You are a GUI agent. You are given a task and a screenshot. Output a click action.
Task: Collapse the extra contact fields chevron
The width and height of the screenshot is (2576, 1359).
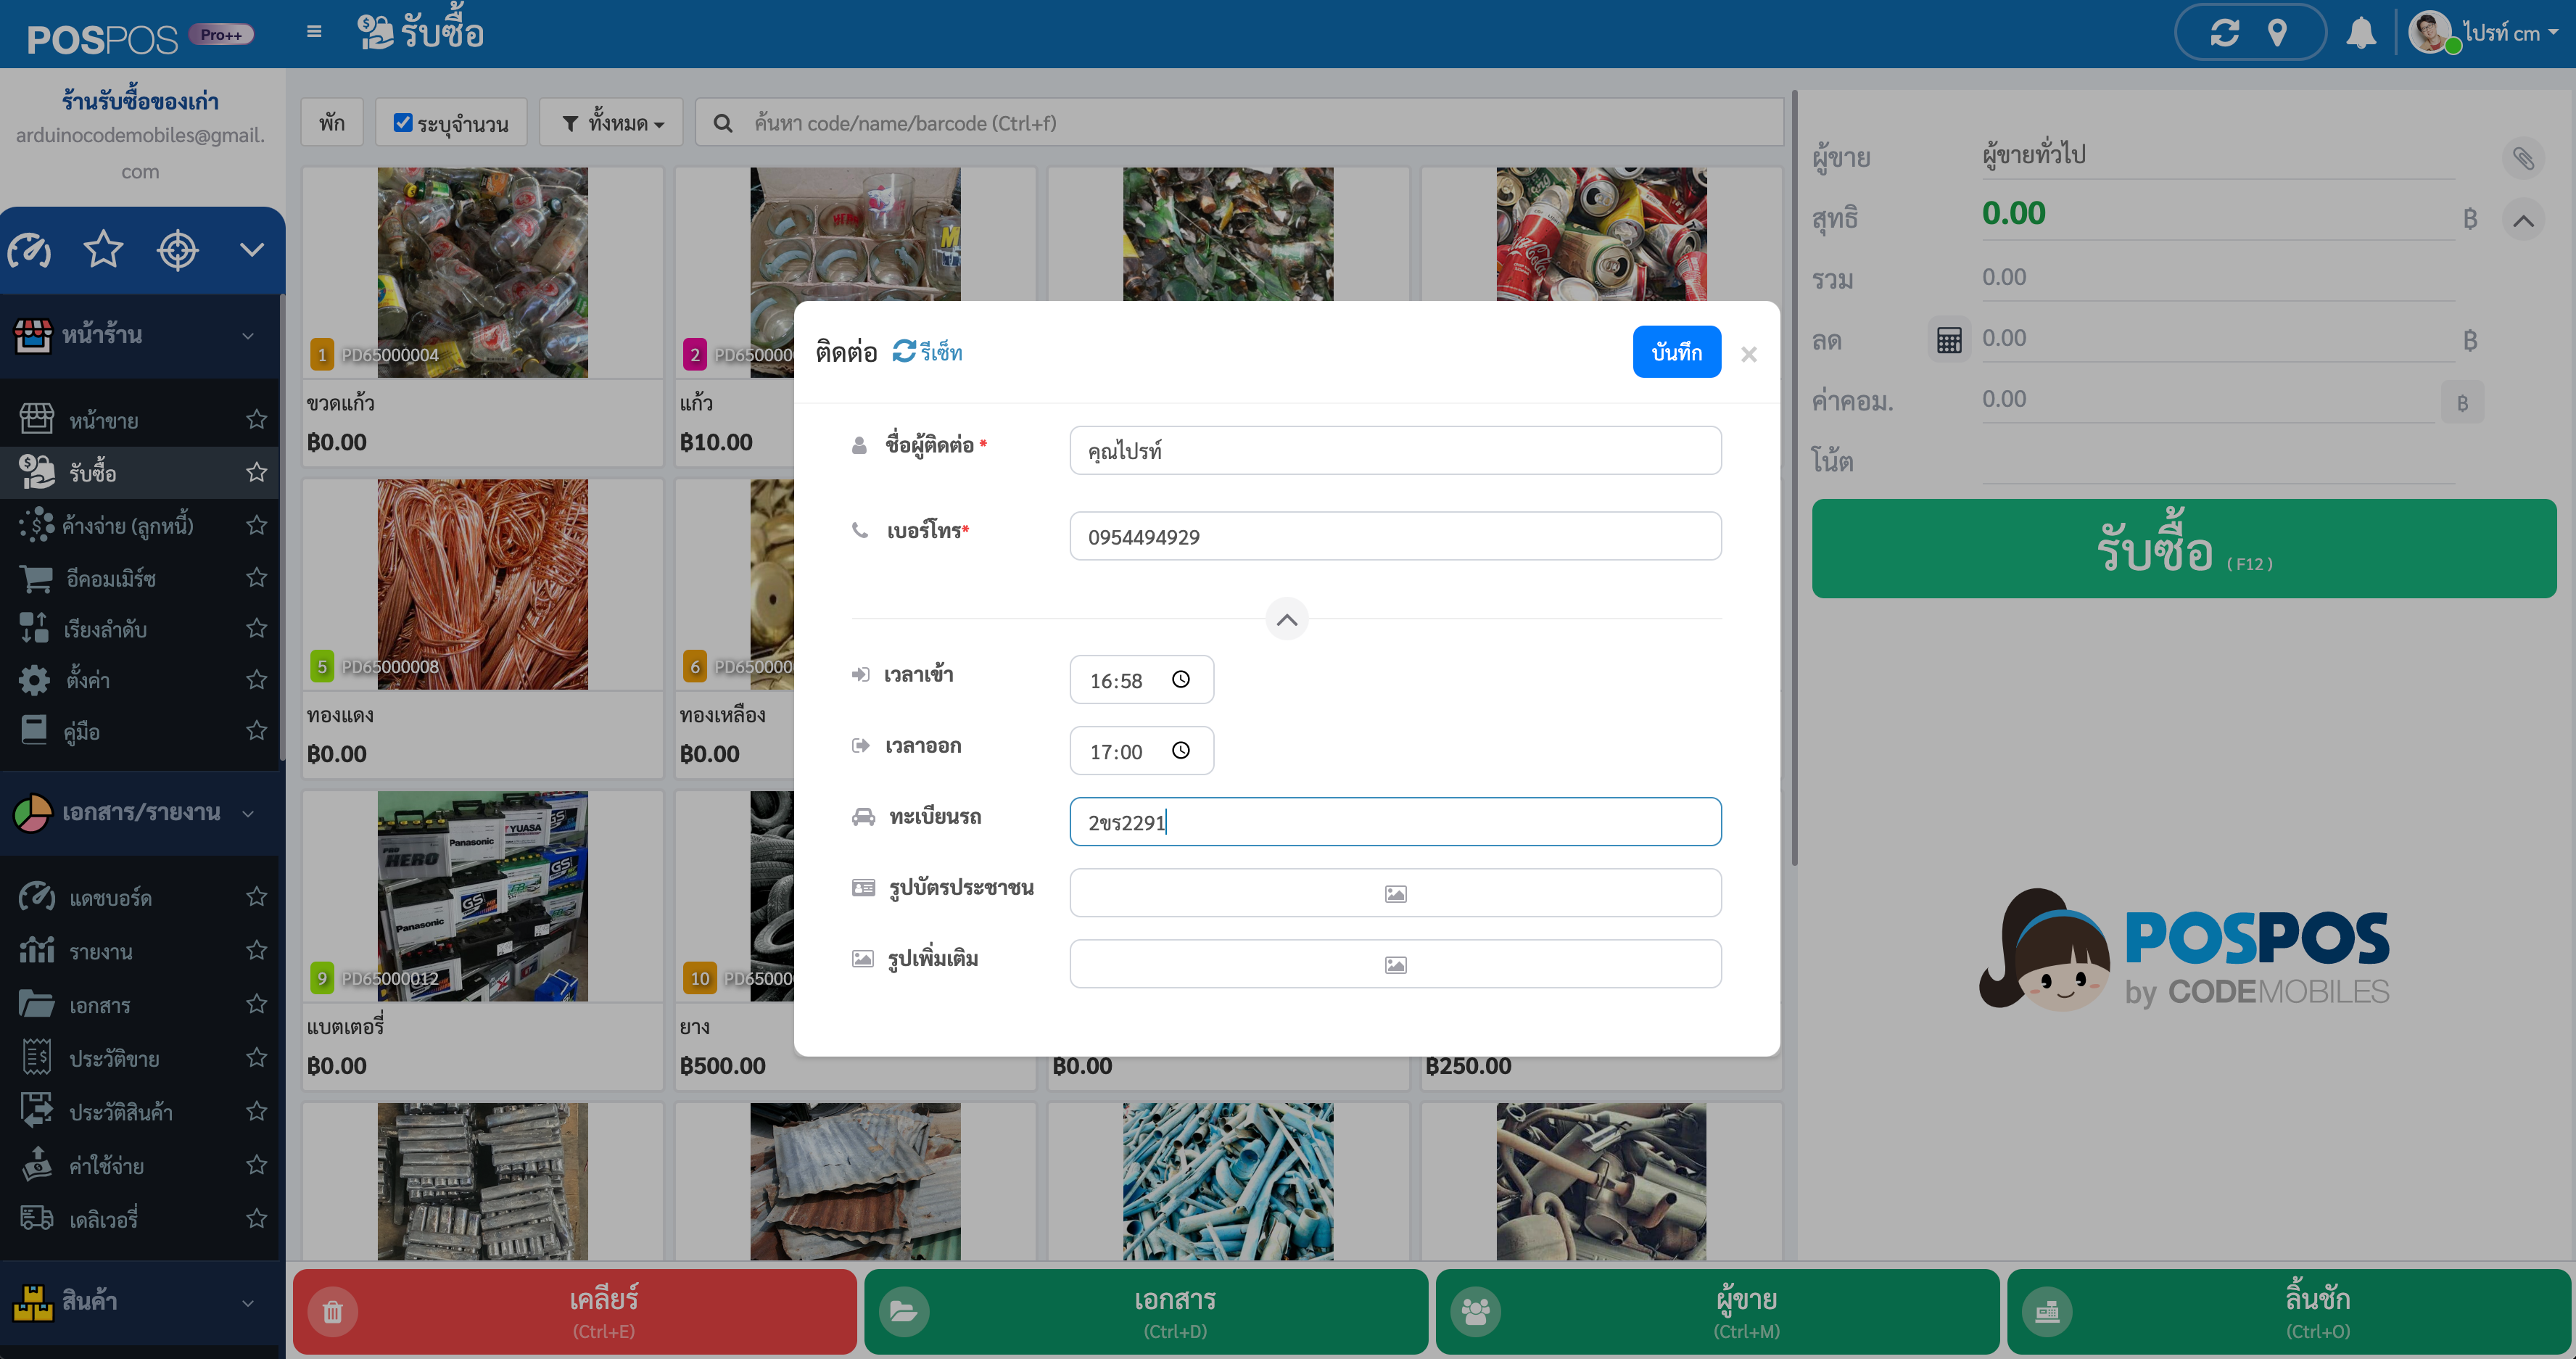click(x=1286, y=620)
